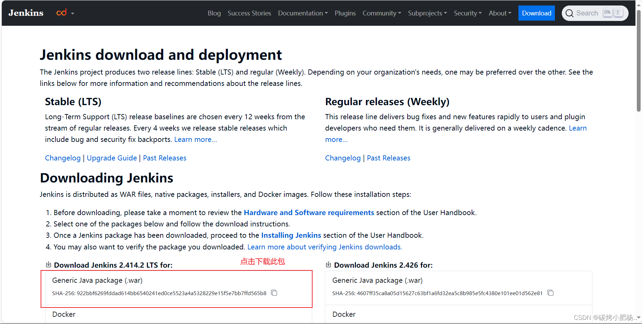Click the CD Foundation logo icon
Image resolution: width=642 pixels, height=324 pixels.
61,13
